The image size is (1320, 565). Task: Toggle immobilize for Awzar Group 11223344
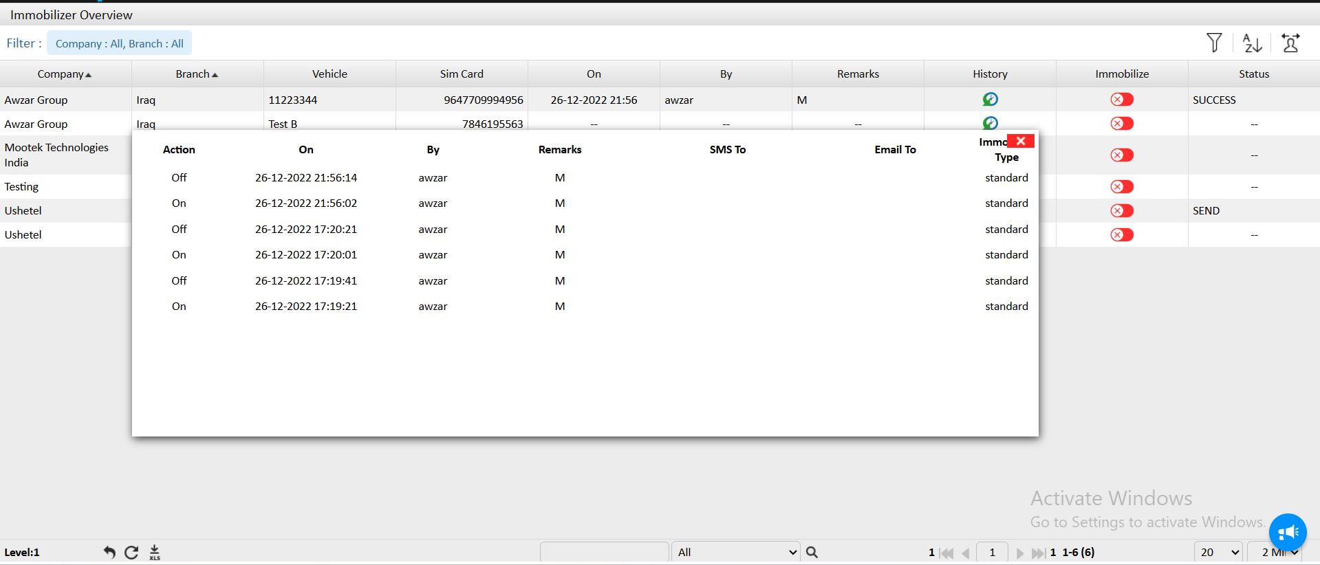point(1121,100)
